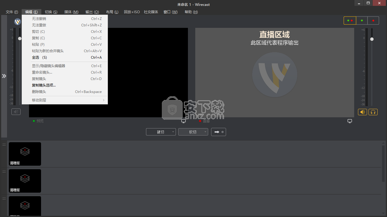
Task: Open the 布局 (L) menu
Action: (112, 12)
